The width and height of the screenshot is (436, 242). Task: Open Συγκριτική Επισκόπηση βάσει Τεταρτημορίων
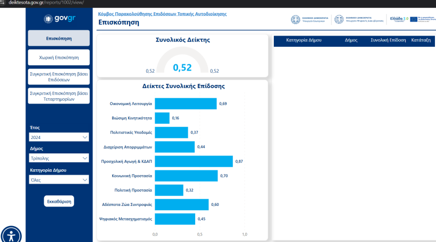point(58,96)
